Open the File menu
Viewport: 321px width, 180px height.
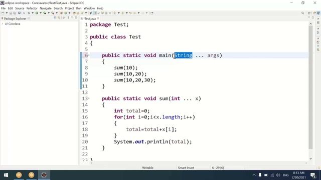tap(4, 8)
